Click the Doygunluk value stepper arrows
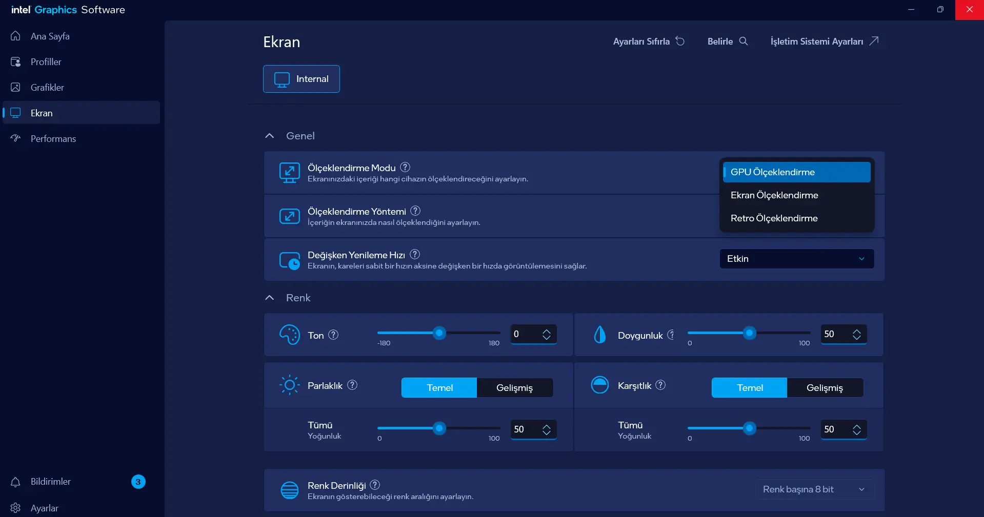The width and height of the screenshot is (984, 517). click(857, 335)
